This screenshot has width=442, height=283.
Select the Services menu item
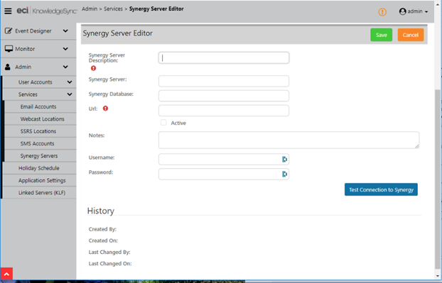coord(28,94)
